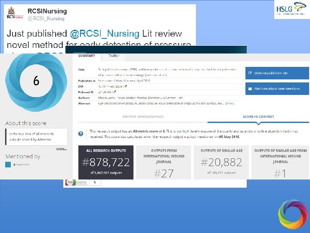
Task: Select the TWITTER DEMOGRAPHICS tab
Action: pos(143,116)
